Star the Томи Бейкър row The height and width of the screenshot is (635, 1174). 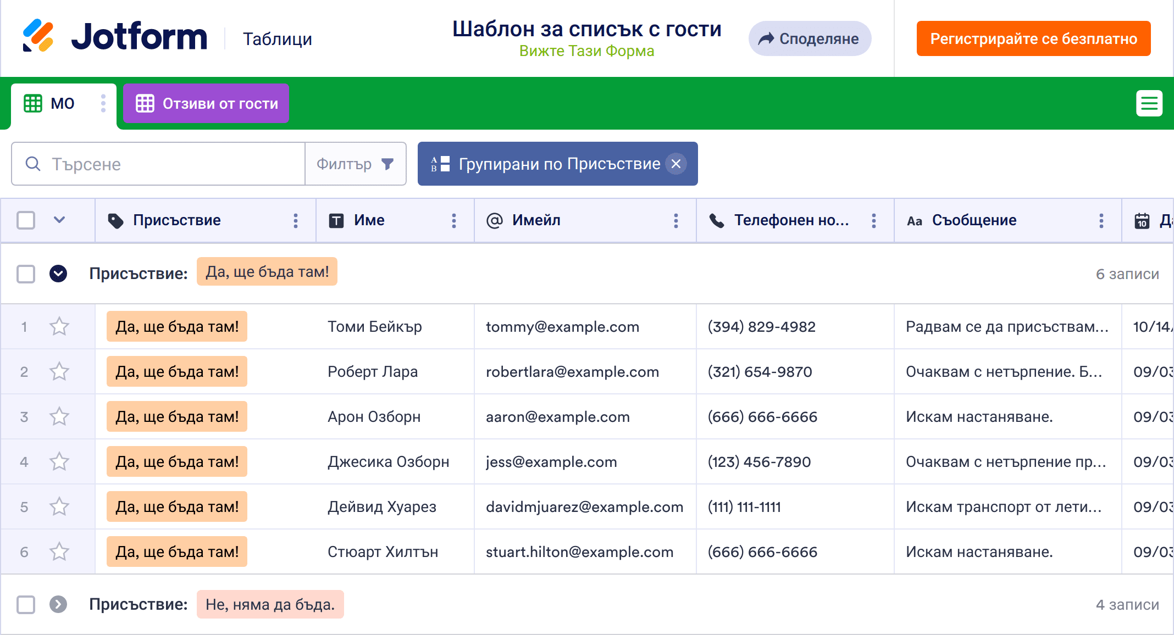click(x=59, y=327)
